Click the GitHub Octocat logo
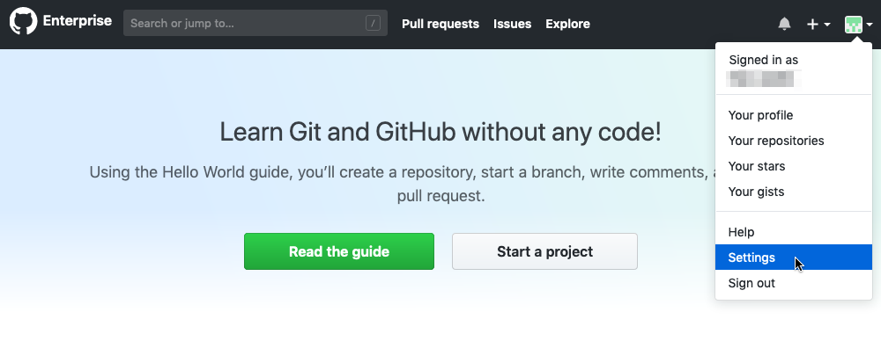881x341 pixels. 23,22
